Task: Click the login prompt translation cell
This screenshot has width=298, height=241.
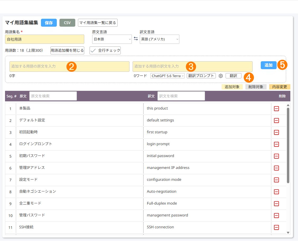Action: click(207, 144)
